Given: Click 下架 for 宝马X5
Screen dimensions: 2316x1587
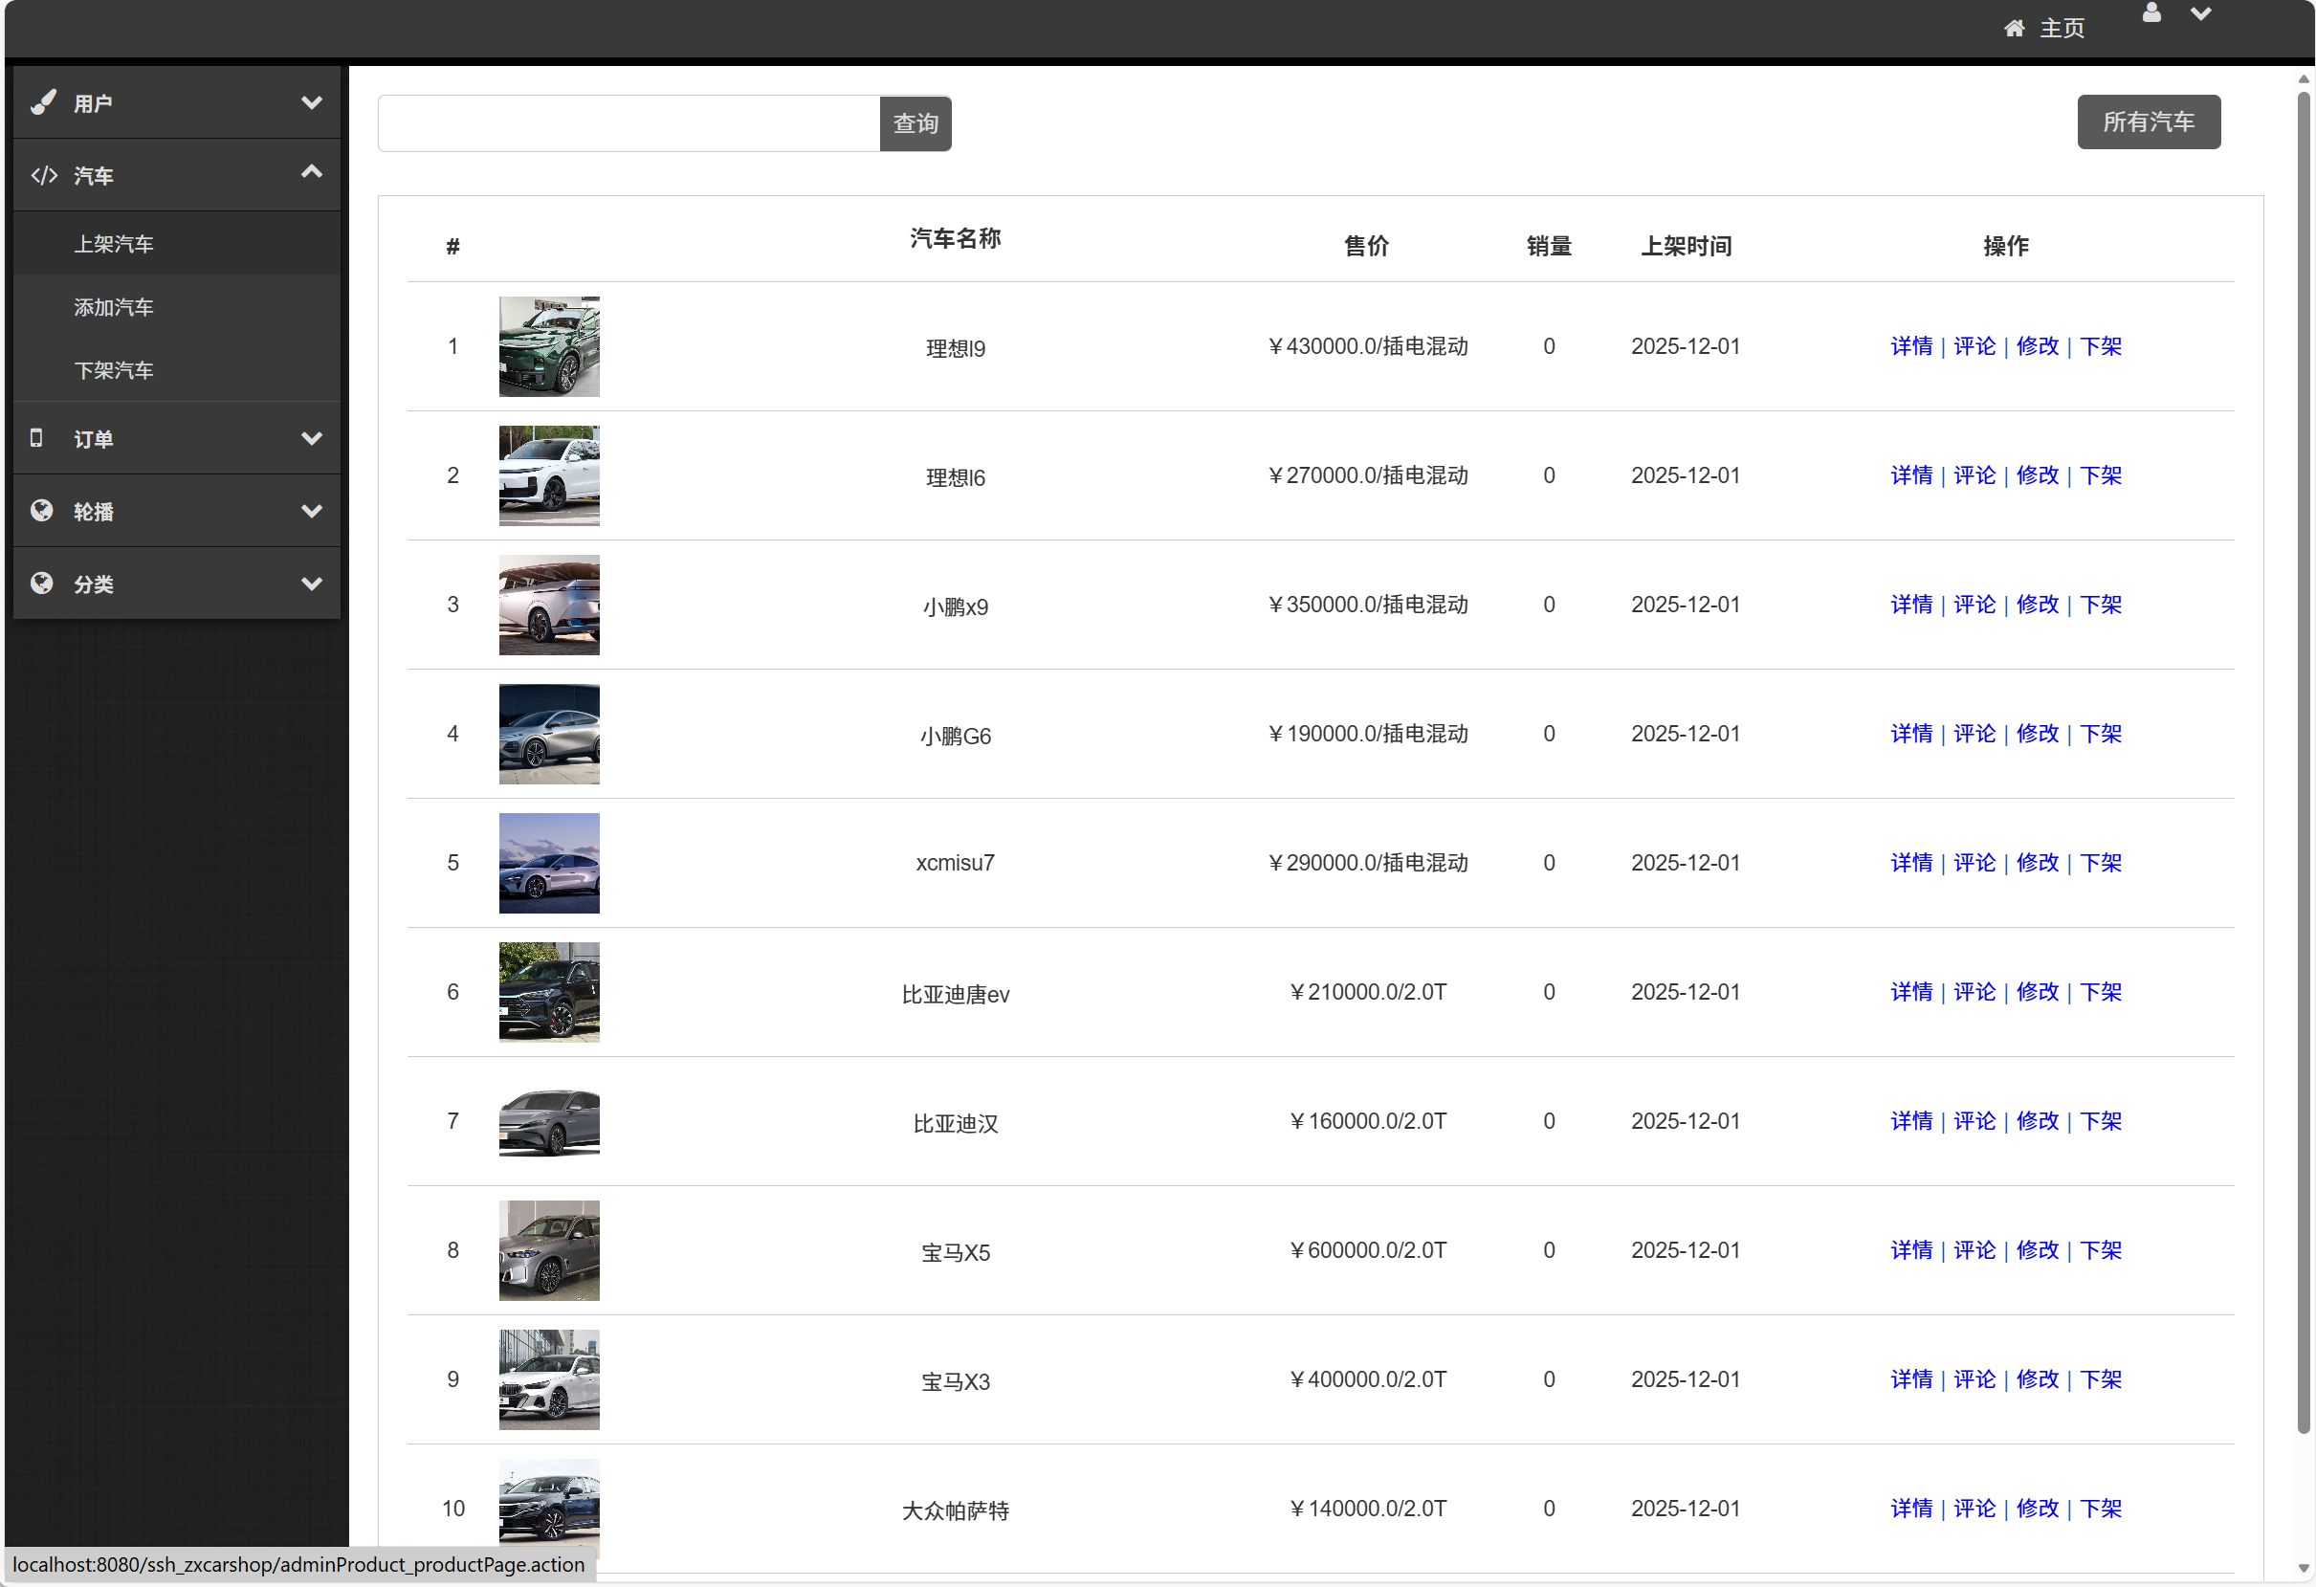Looking at the screenshot, I should (x=2101, y=1249).
